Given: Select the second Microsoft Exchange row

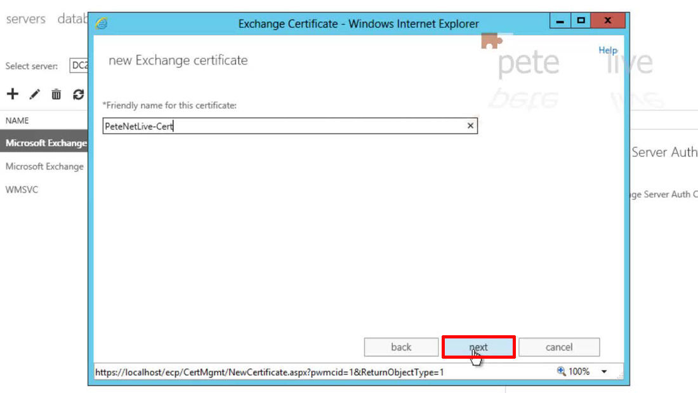Looking at the screenshot, I should coord(44,166).
